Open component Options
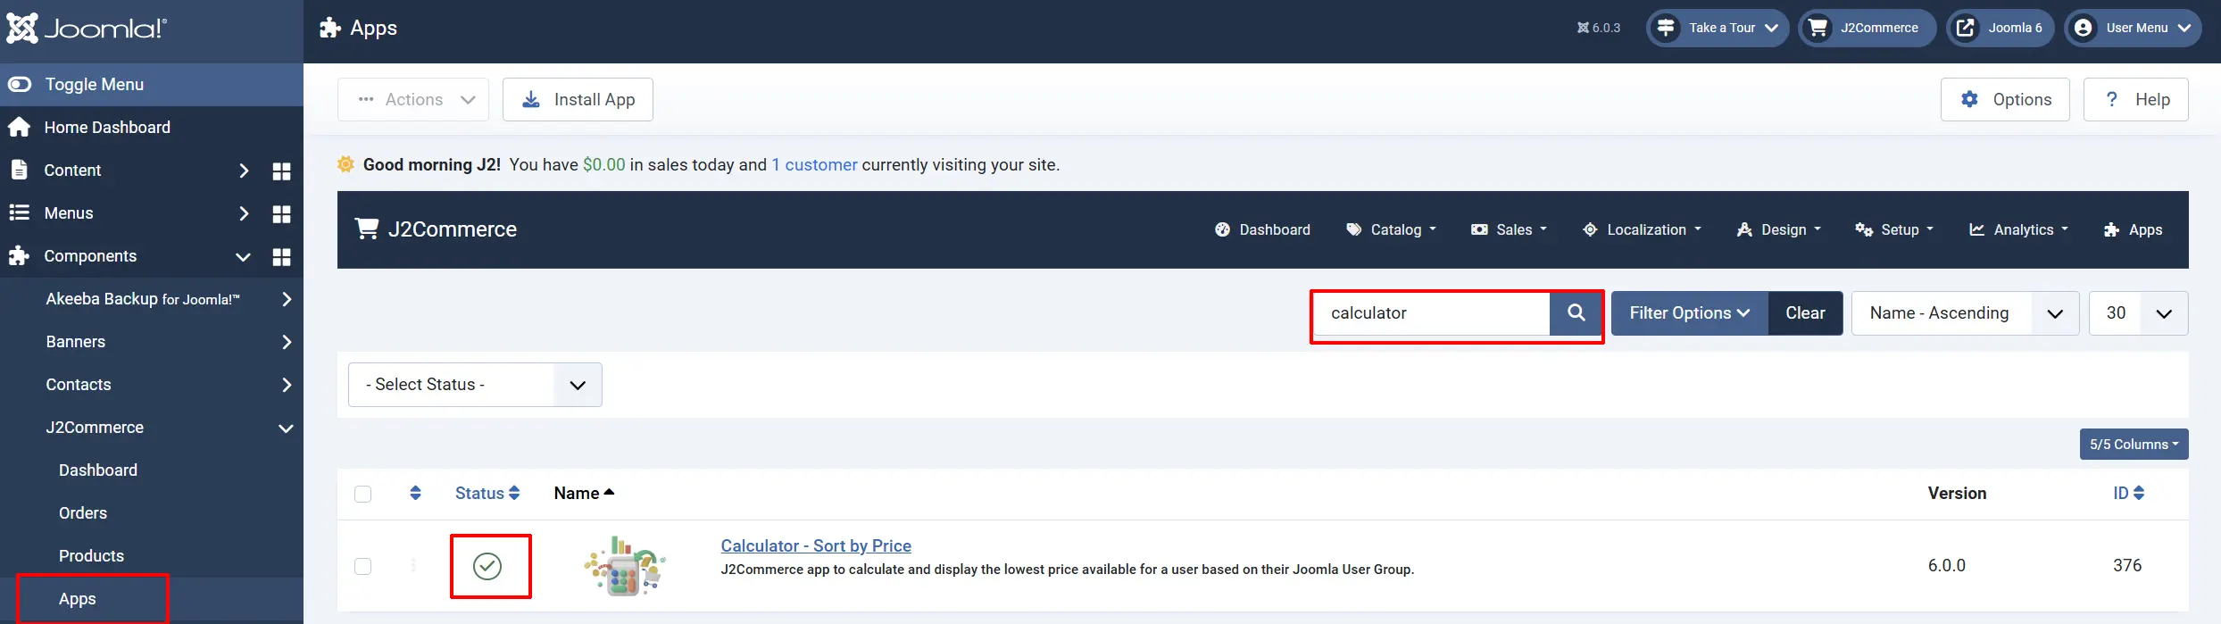 2005,99
